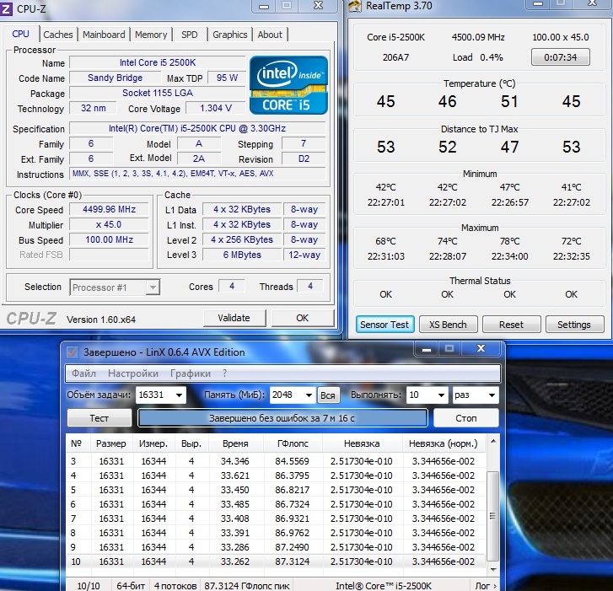Open the Файл menu in LinX
This screenshot has height=591, width=613.
[x=83, y=373]
